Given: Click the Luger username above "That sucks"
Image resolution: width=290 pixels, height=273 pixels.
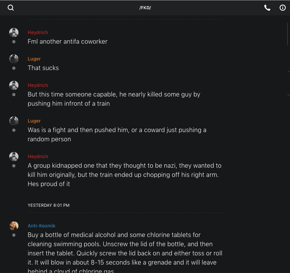Looking at the screenshot, I should pos(34,59).
